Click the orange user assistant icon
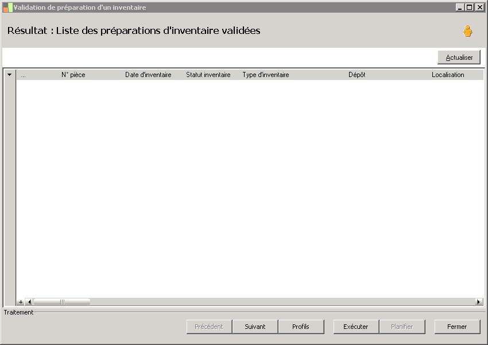The width and height of the screenshot is (488, 345). 467,31
